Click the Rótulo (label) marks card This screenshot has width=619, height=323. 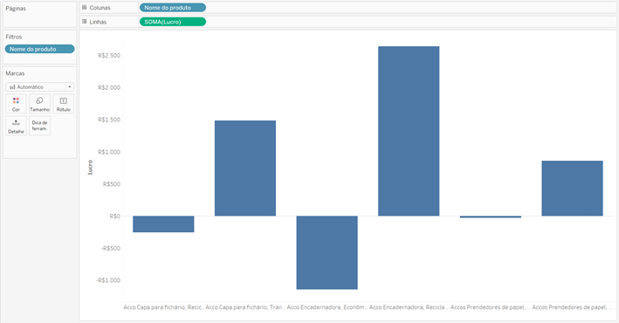[x=63, y=104]
